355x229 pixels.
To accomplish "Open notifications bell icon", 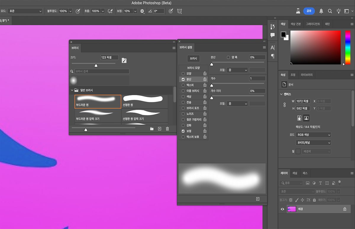I will pyautogui.click(x=321, y=11).
